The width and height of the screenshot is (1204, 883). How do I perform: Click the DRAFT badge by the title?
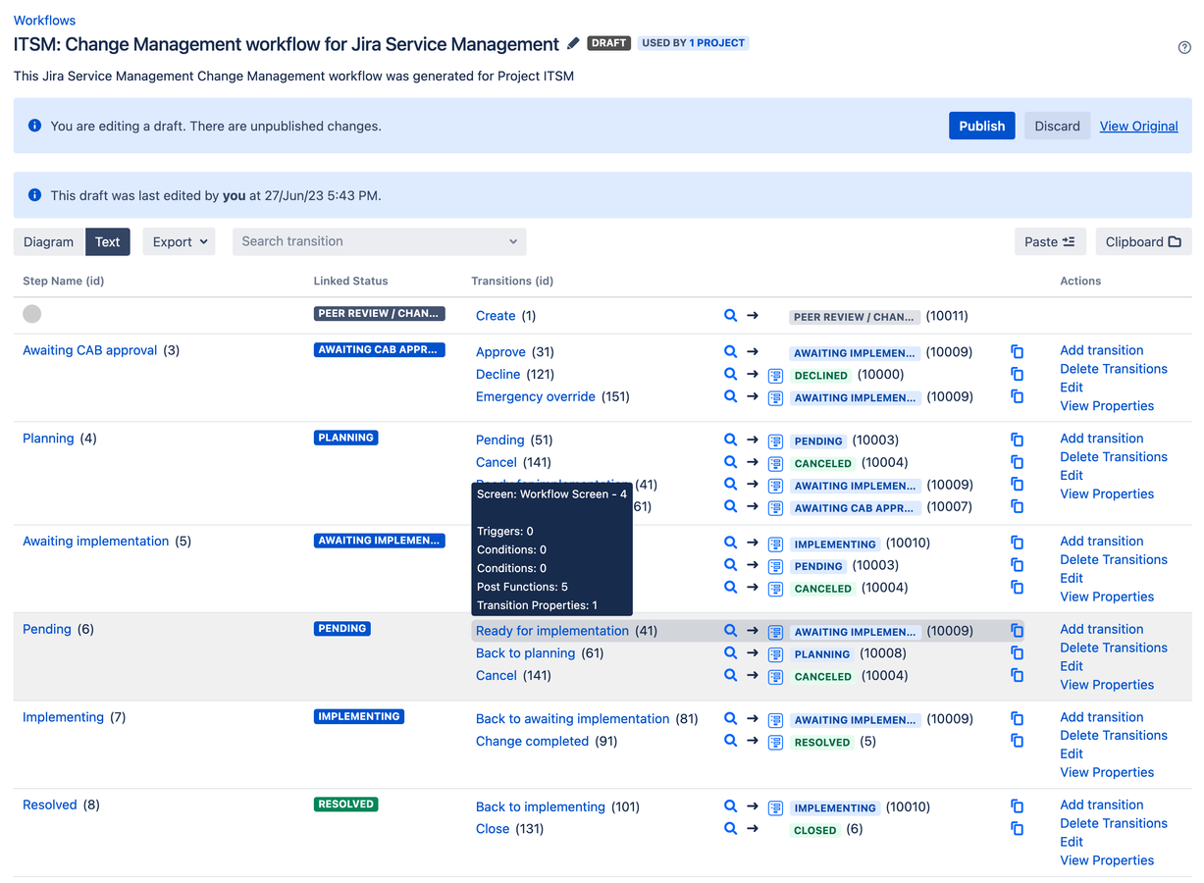coord(608,43)
